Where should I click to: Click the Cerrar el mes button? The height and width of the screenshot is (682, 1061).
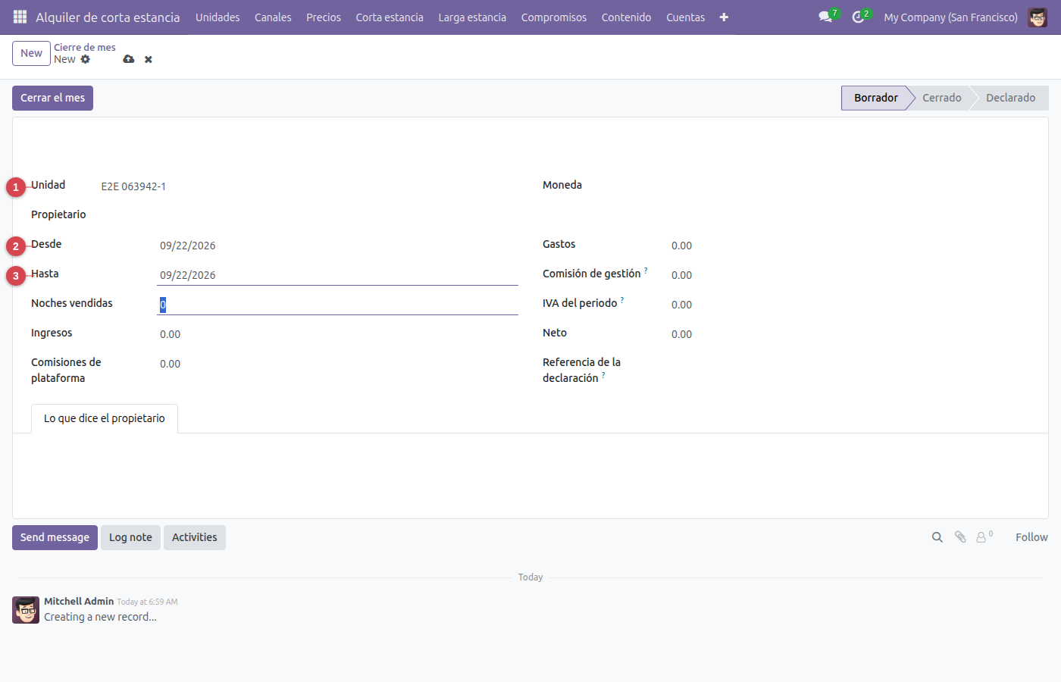pyautogui.click(x=52, y=98)
